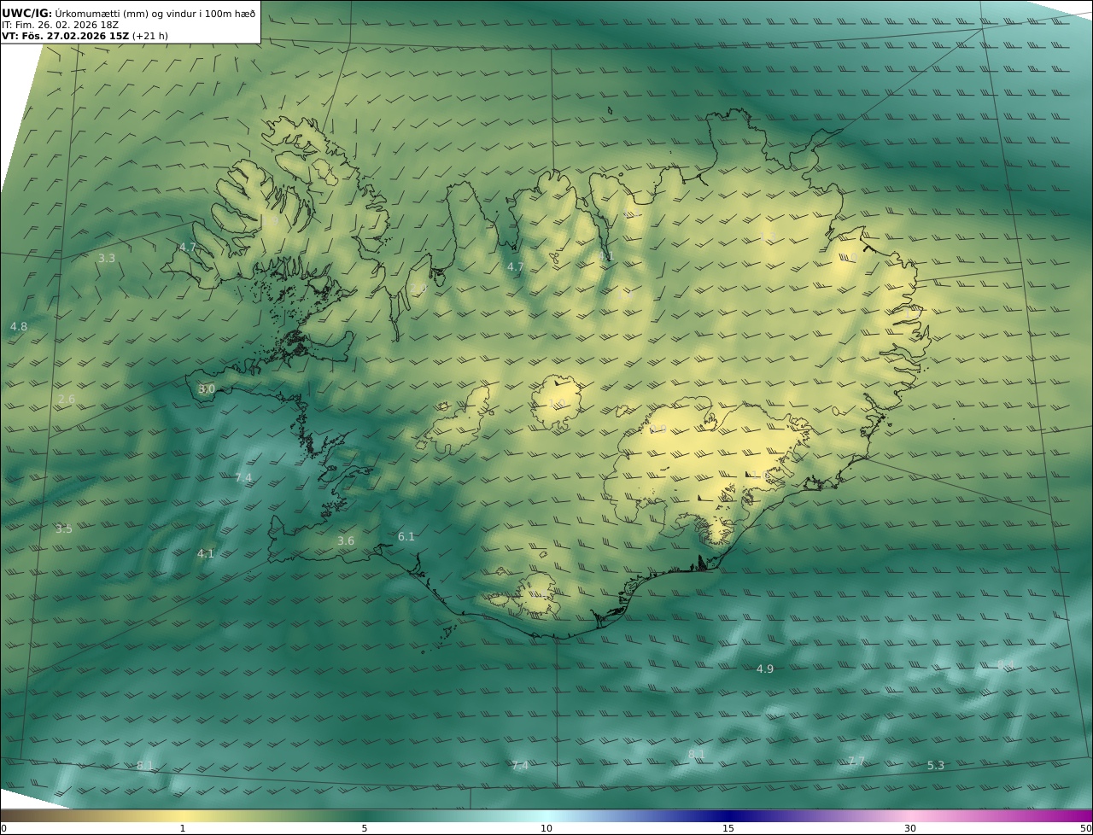Click the 4.9 value label
1093x835 pixels.
765,669
